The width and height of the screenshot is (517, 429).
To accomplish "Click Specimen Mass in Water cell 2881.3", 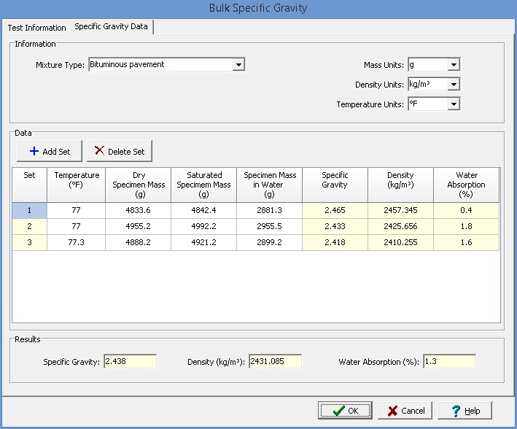I will click(269, 210).
